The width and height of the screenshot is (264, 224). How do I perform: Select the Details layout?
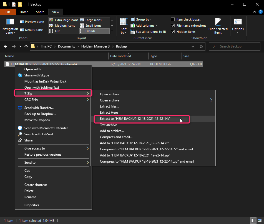[94, 31]
